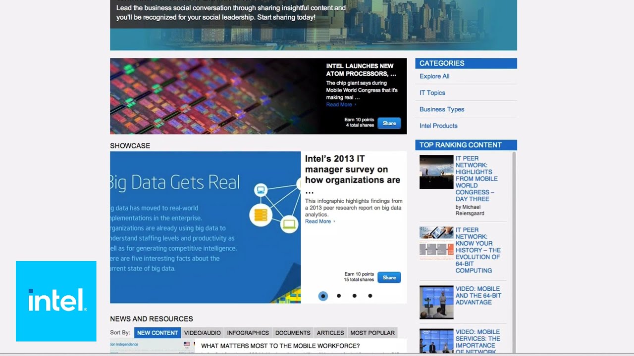This screenshot has width=634, height=356.
Task: Open Evolution of 64-bit Computing link
Action: tap(478, 250)
